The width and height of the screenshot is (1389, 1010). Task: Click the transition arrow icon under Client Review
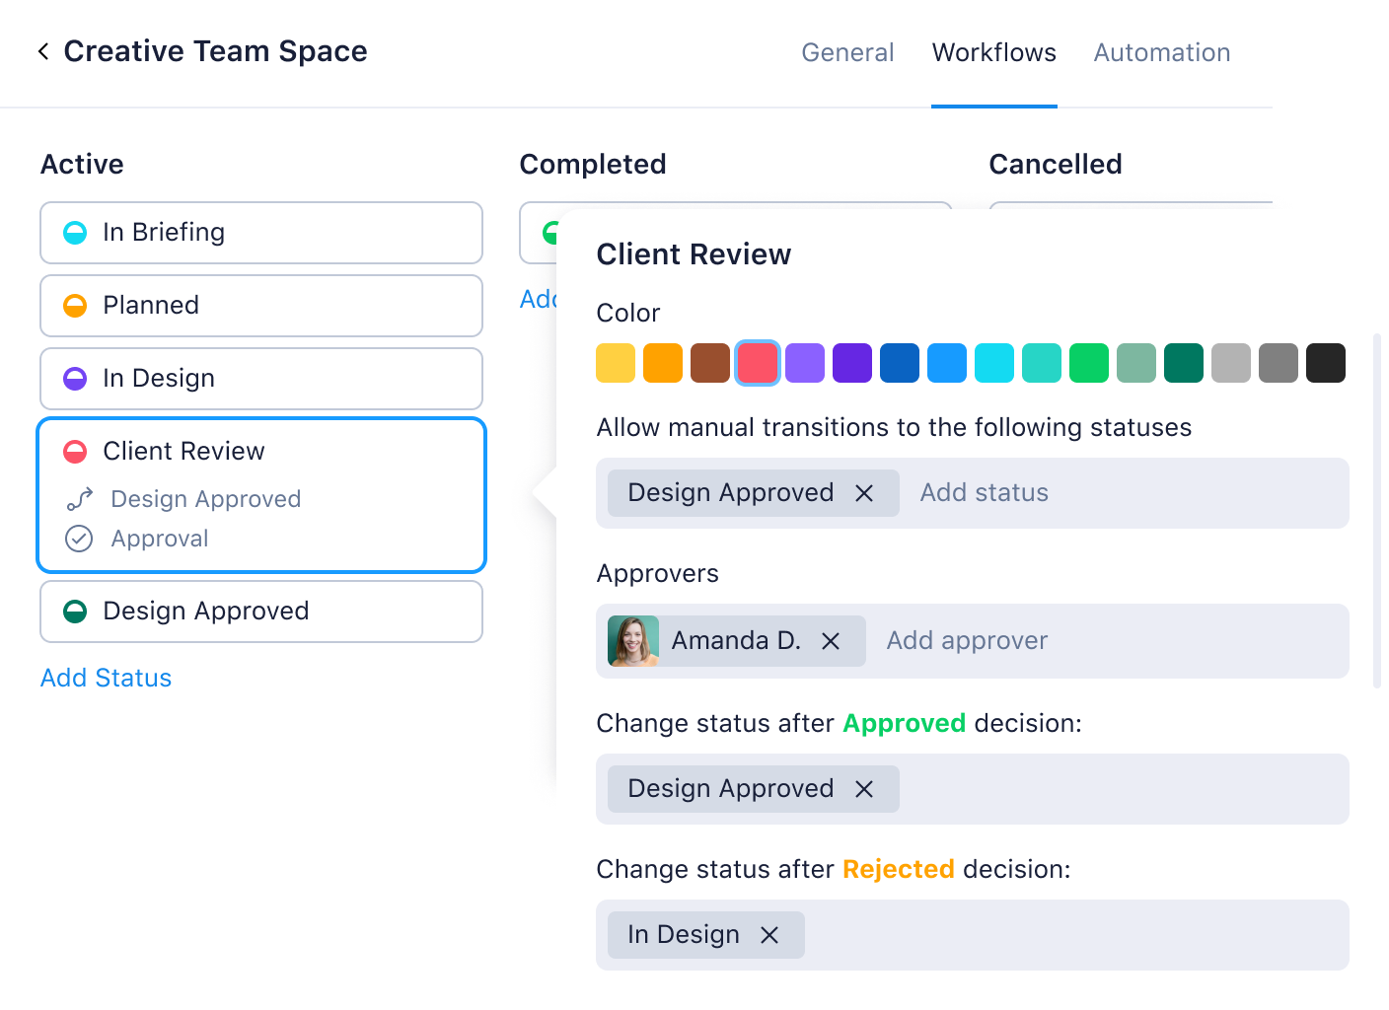click(x=79, y=498)
